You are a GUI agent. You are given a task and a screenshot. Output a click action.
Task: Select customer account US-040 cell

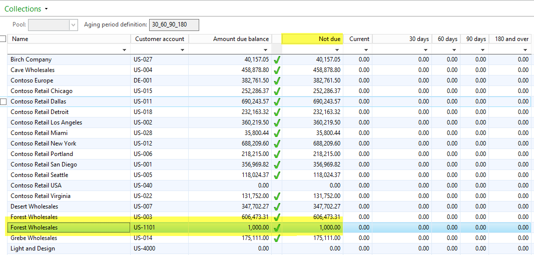(x=143, y=185)
